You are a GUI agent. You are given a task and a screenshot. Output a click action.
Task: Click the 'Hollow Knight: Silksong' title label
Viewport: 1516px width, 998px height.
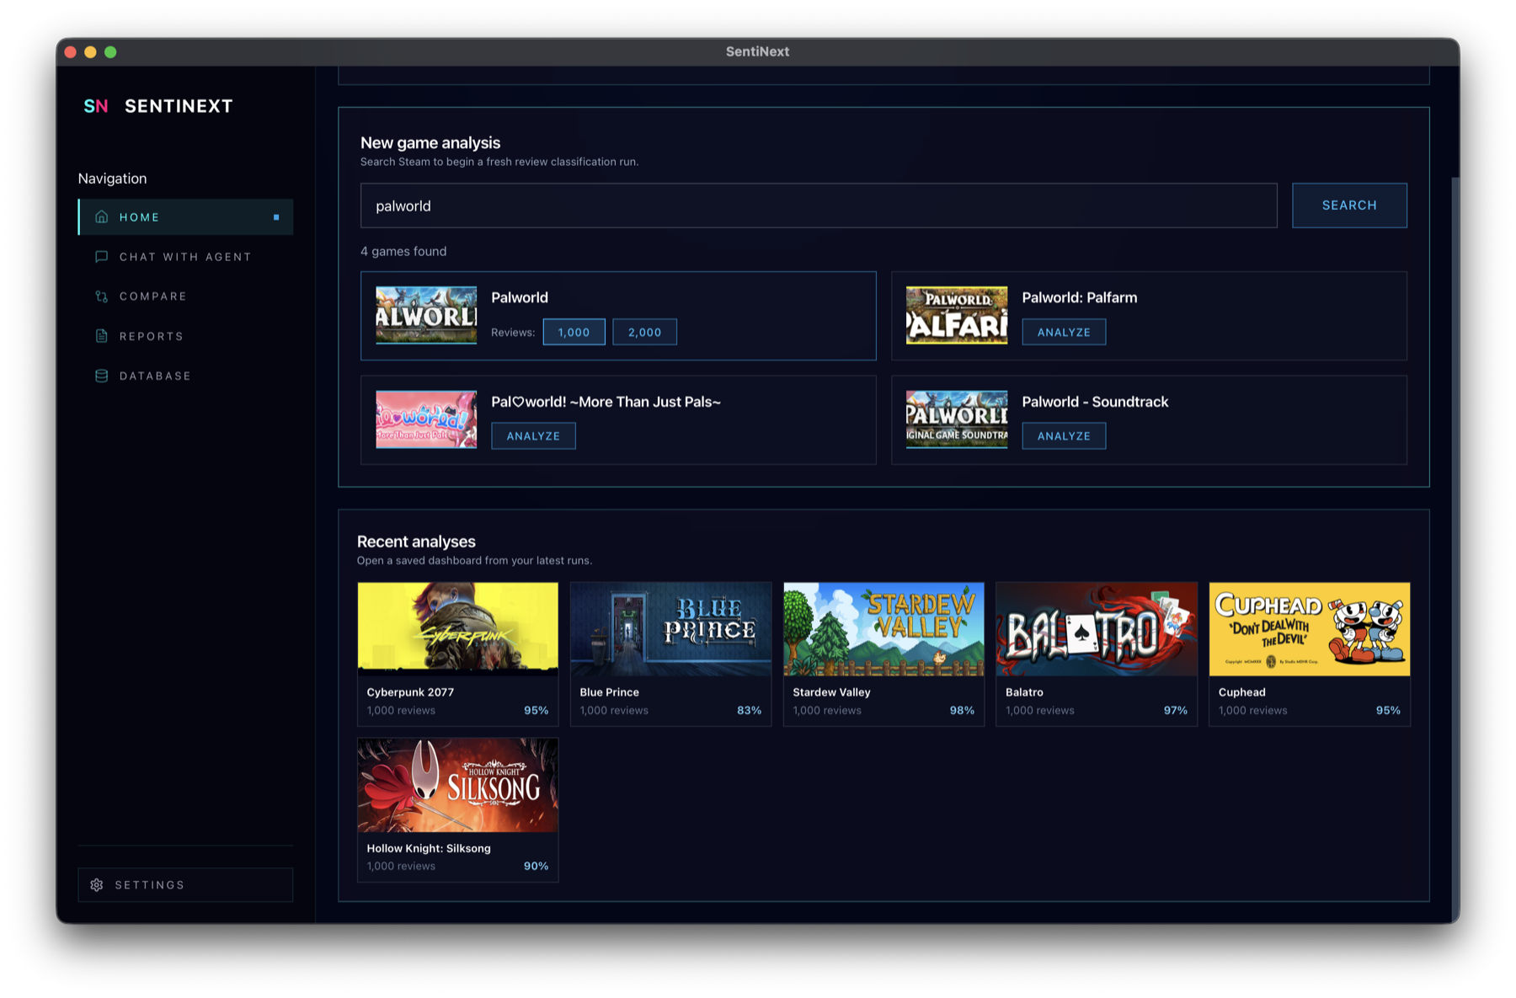pos(429,848)
